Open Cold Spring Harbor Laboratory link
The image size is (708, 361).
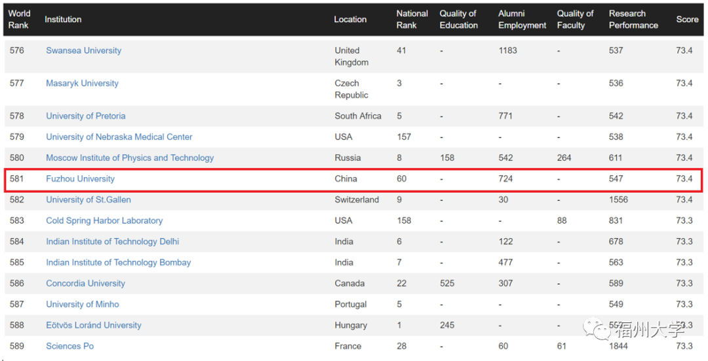pos(104,220)
